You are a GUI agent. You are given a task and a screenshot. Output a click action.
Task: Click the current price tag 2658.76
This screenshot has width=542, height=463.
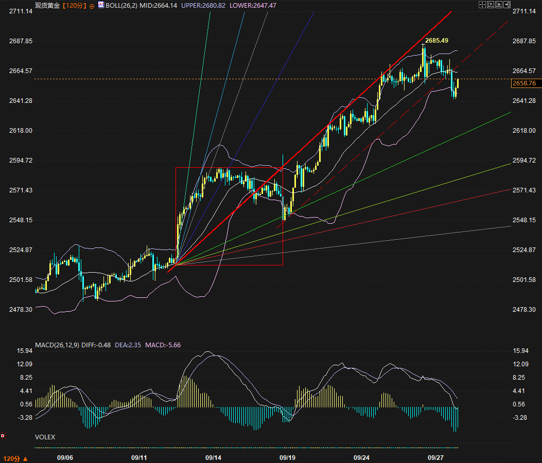point(524,83)
